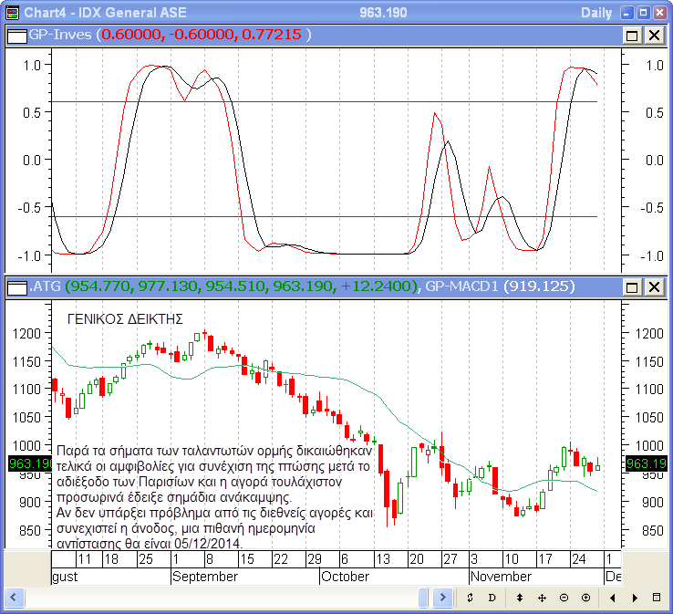
Task: Click the 'Daily' periodicity label in title bar
Action: click(597, 12)
